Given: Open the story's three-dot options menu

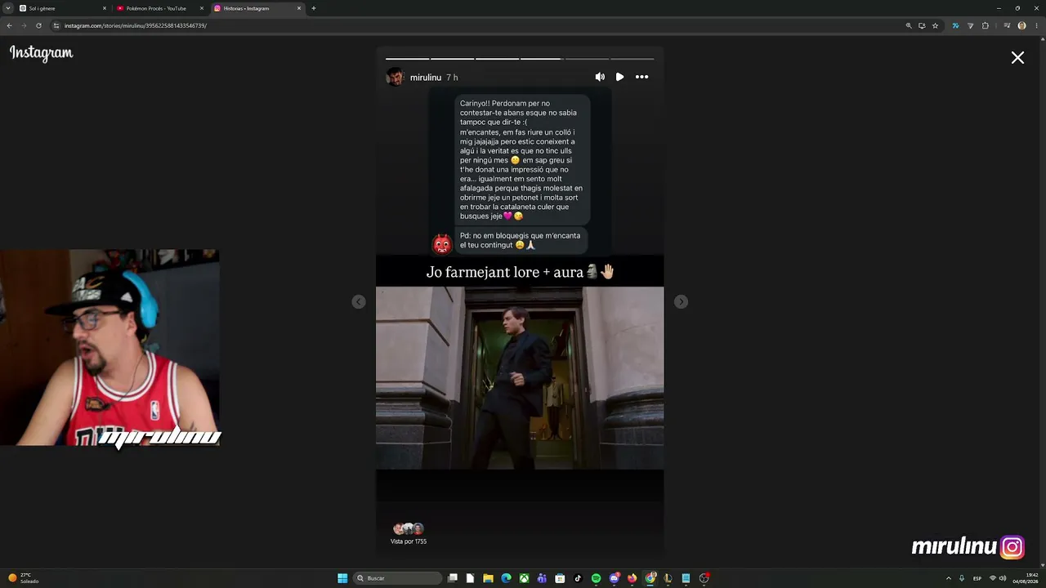Looking at the screenshot, I should tap(642, 77).
